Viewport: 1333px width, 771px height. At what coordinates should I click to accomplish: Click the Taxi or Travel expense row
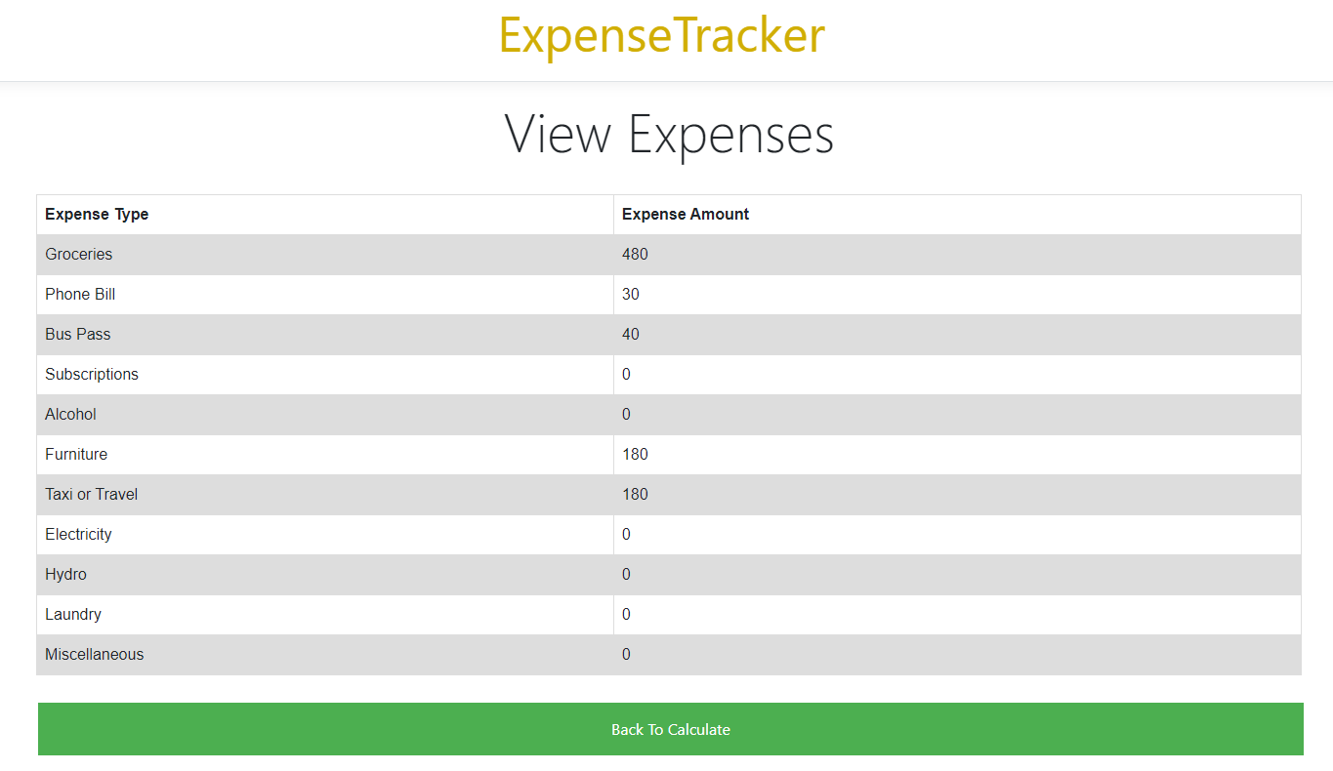(x=91, y=494)
